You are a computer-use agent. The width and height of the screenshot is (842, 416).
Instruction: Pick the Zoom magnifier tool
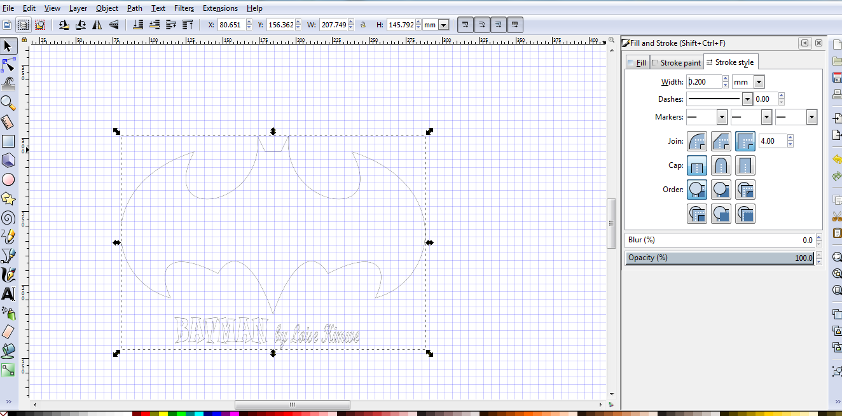8,102
